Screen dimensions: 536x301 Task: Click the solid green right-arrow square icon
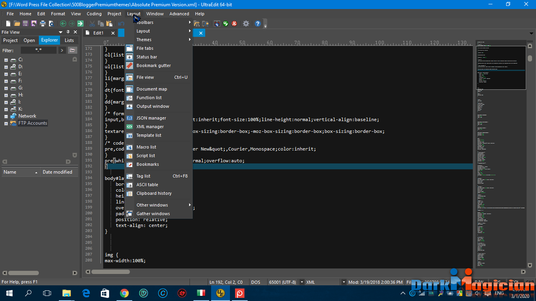point(80,24)
